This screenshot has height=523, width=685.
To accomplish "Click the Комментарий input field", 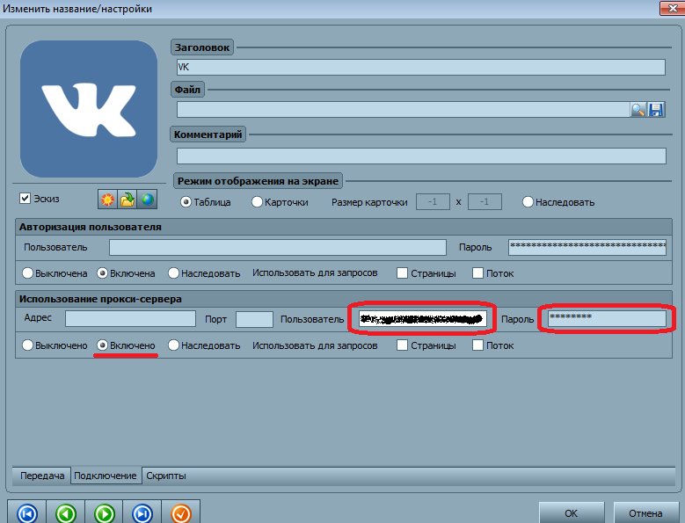I will [x=421, y=156].
